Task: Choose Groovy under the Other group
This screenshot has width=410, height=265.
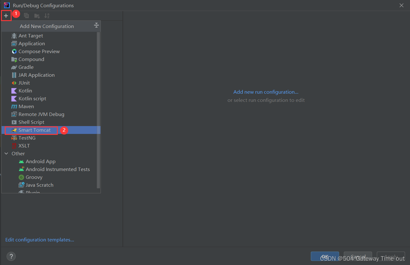Action: point(34,177)
